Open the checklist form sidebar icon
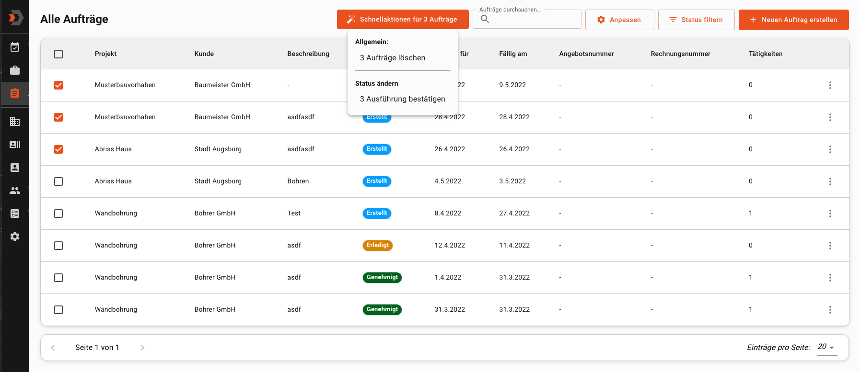 tap(15, 214)
